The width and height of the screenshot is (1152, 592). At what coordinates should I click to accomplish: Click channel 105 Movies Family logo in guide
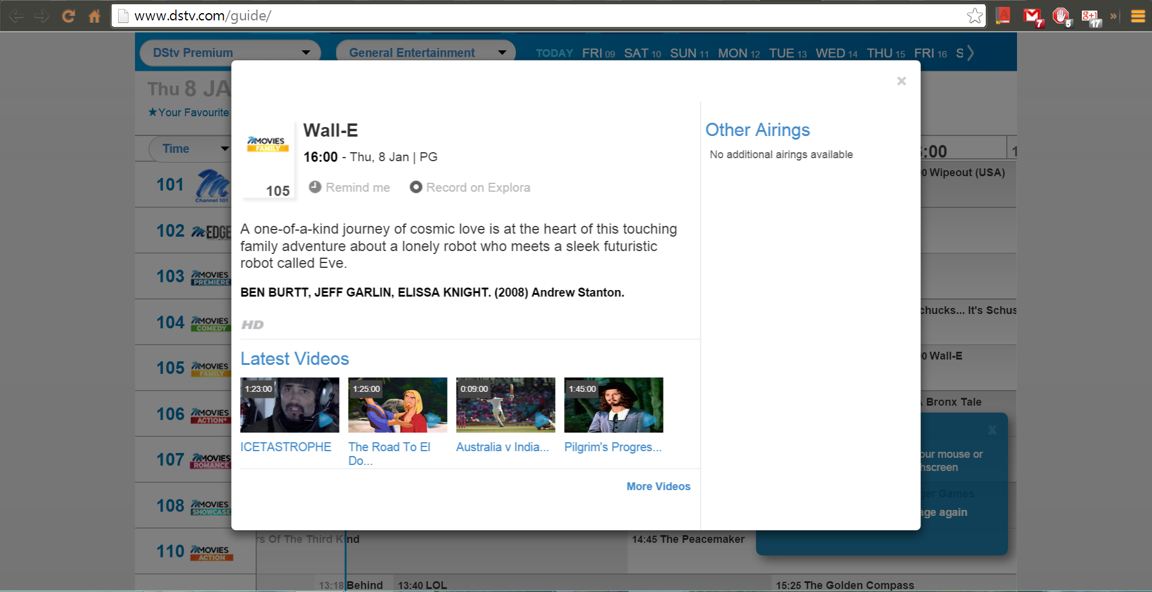pos(211,369)
